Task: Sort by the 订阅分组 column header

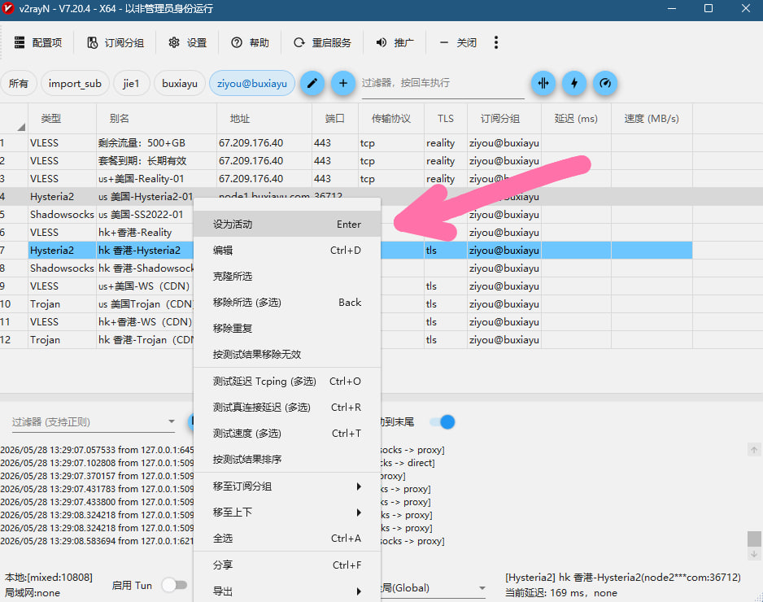Action: click(504, 118)
